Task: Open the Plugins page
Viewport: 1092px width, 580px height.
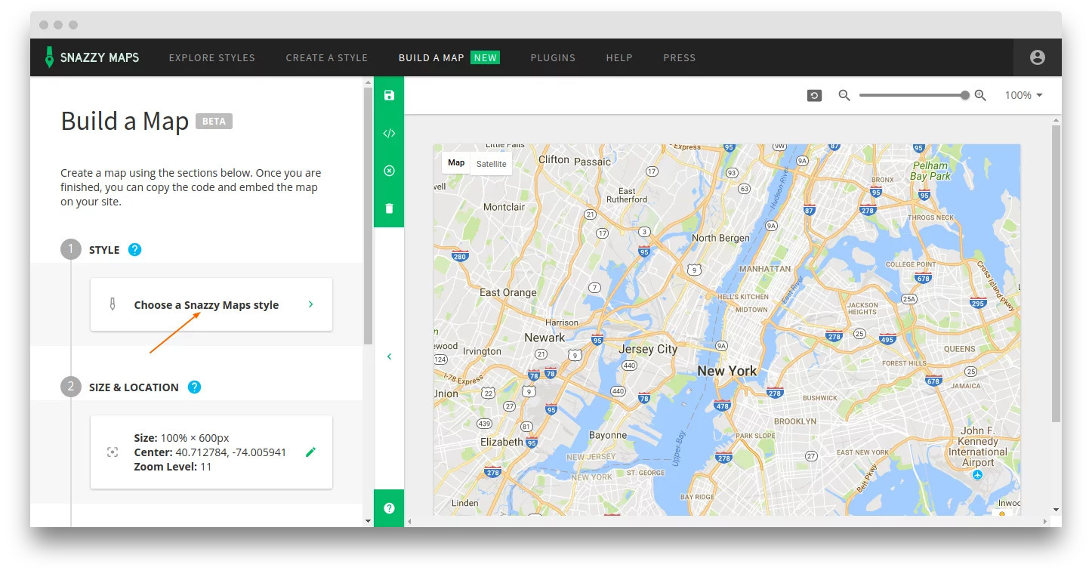Action: 553,57
